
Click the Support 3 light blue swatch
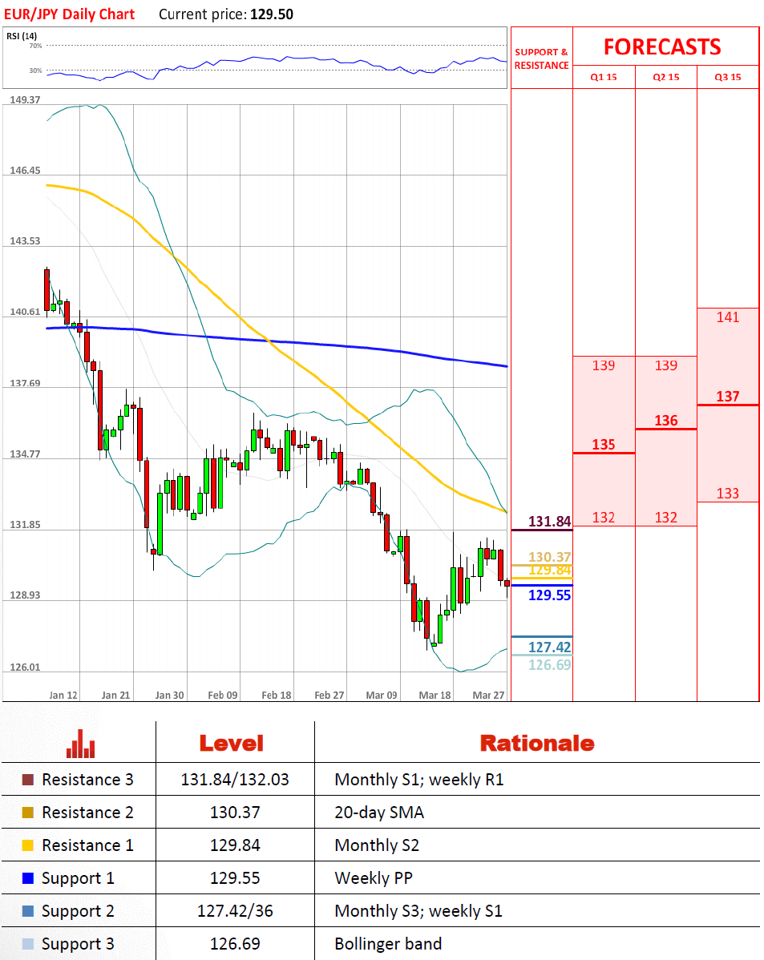27,944
